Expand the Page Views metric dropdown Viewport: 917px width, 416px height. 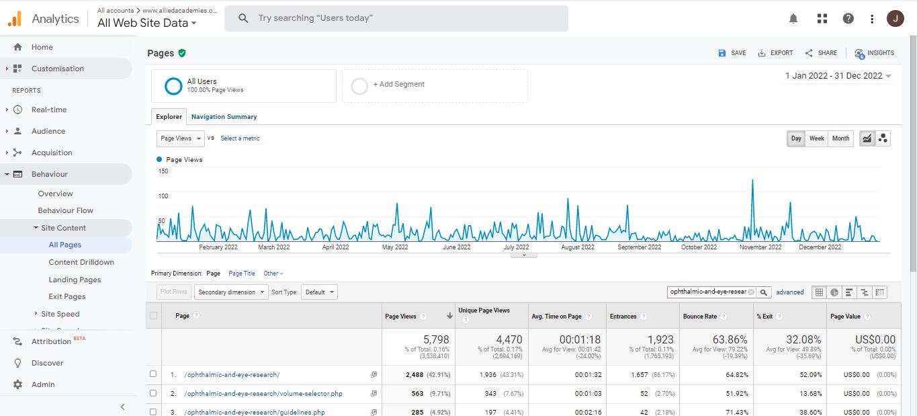click(x=180, y=138)
